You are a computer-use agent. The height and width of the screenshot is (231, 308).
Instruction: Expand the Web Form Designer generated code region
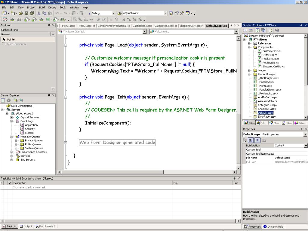tap(65, 143)
